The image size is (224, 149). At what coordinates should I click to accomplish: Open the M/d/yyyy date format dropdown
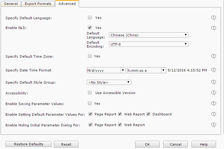click(106, 70)
